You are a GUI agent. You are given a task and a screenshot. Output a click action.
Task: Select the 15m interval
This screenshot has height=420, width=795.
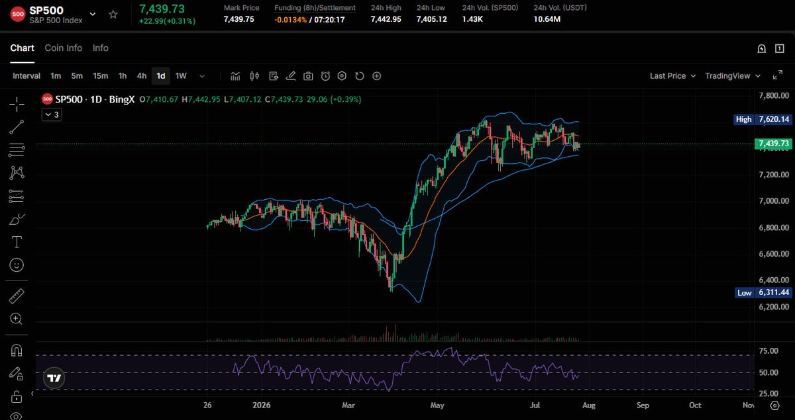pyautogui.click(x=101, y=76)
